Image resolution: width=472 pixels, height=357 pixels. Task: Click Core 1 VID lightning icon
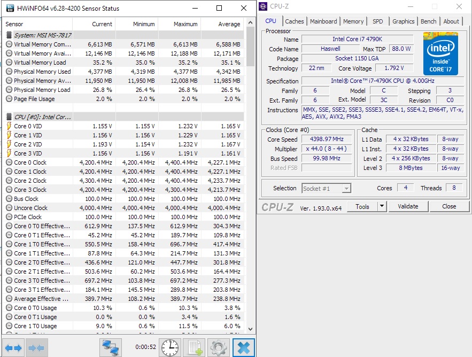click(9, 135)
